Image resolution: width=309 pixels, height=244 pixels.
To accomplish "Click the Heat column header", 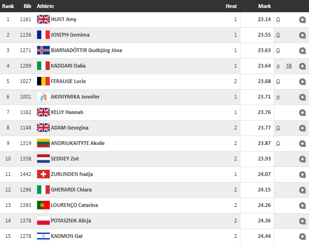I will point(231,6).
